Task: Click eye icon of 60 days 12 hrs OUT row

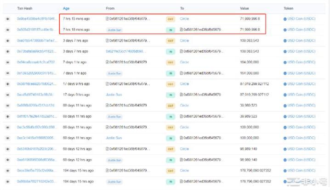Action: click(x=8, y=149)
